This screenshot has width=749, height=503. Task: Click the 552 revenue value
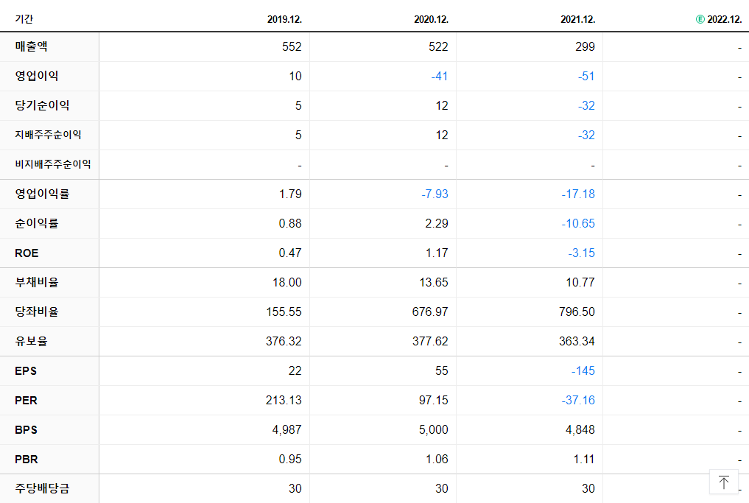tap(292, 47)
